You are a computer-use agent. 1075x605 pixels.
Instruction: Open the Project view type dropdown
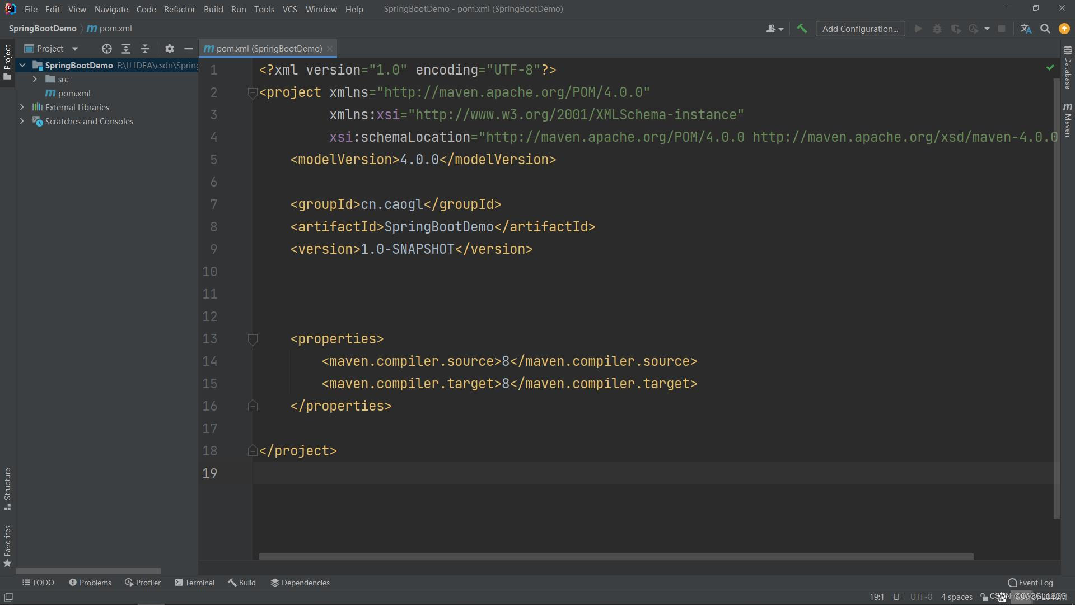75,49
